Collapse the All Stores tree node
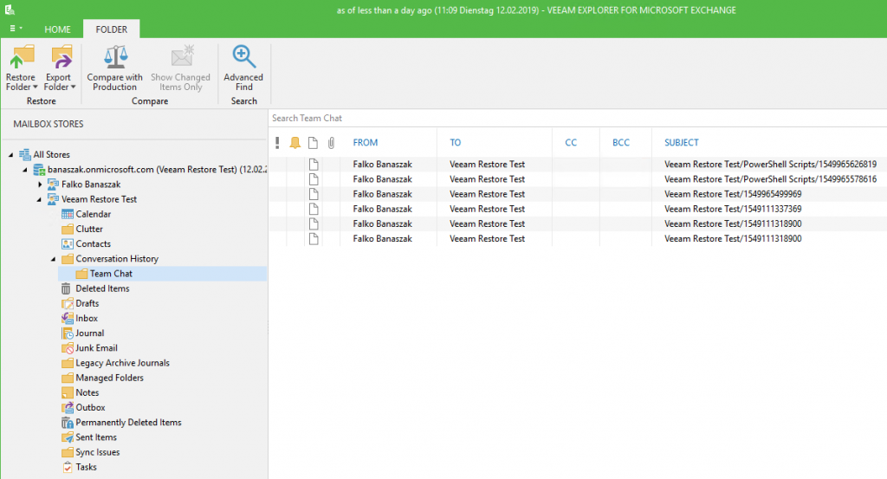This screenshot has height=479, width=887. click(10, 154)
